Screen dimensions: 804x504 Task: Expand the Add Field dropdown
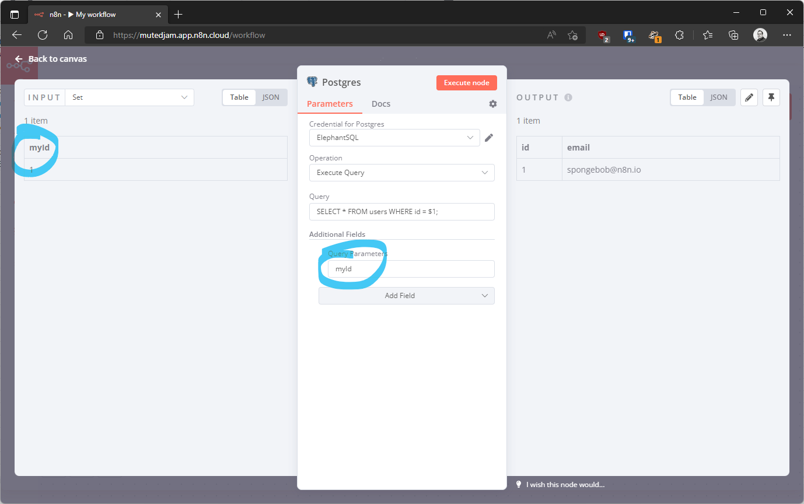406,296
